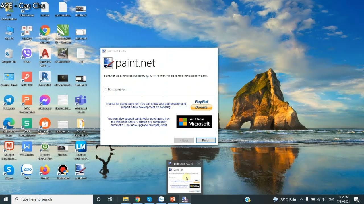364x204 pixels.
Task: Click the Get it from Microsoft badge
Action: click(194, 122)
